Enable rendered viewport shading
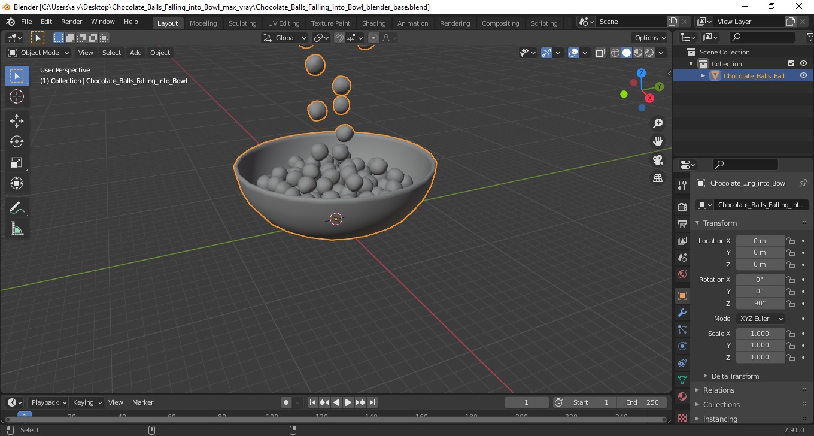 (x=649, y=53)
